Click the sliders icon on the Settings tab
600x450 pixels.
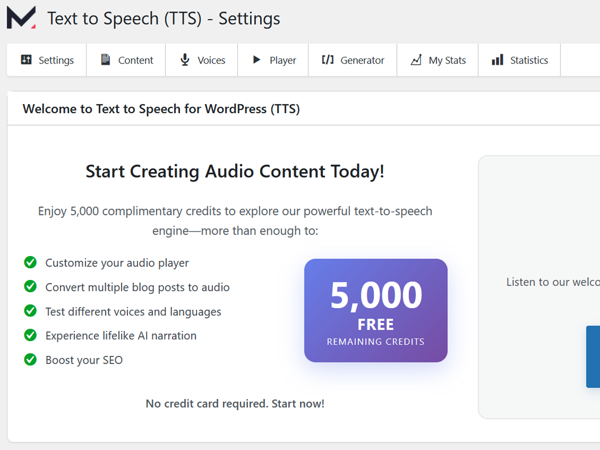pos(26,60)
